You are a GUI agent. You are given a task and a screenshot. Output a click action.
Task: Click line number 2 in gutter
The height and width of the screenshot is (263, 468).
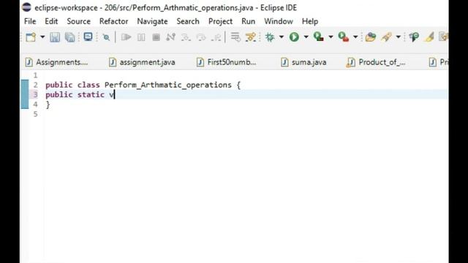click(36, 85)
